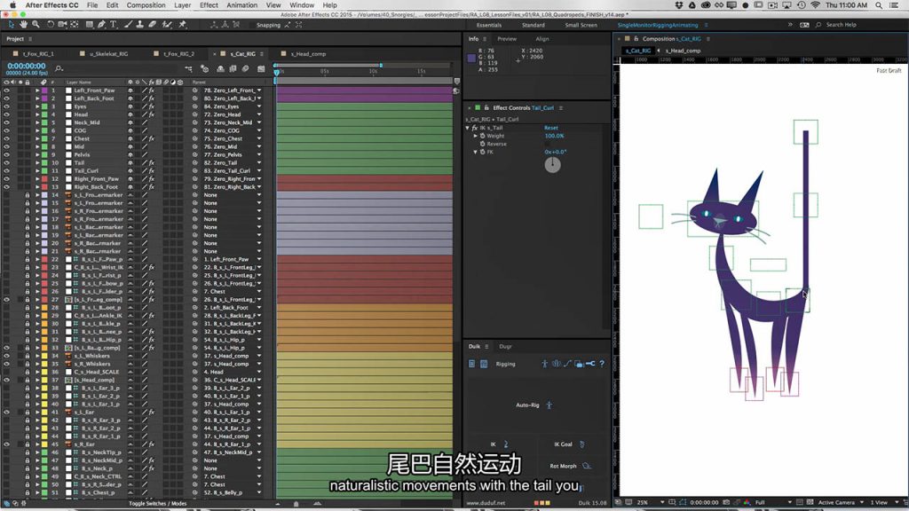Image resolution: width=909 pixels, height=511 pixels.
Task: Select the Clone Stamp tool
Action: click(x=139, y=25)
